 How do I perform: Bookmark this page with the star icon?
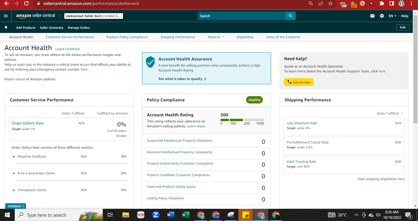(330, 4)
